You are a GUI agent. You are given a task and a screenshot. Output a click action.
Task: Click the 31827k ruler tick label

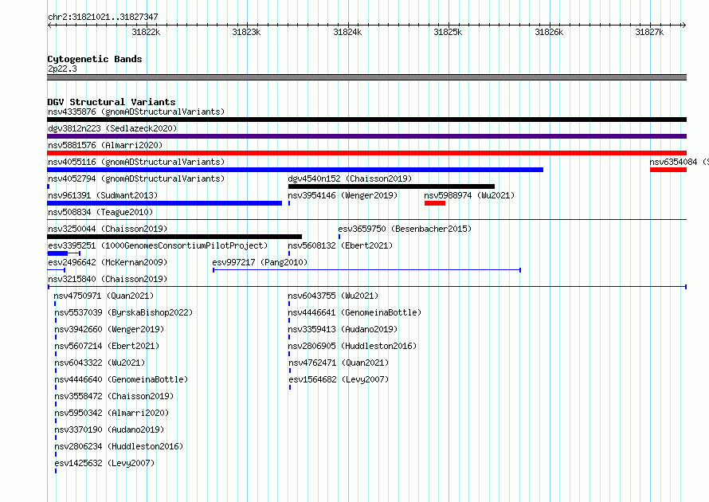649,32
